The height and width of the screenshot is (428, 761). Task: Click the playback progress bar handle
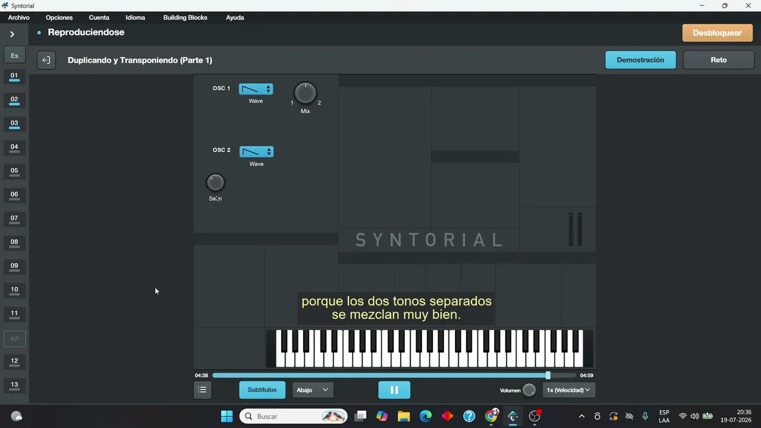(x=548, y=375)
